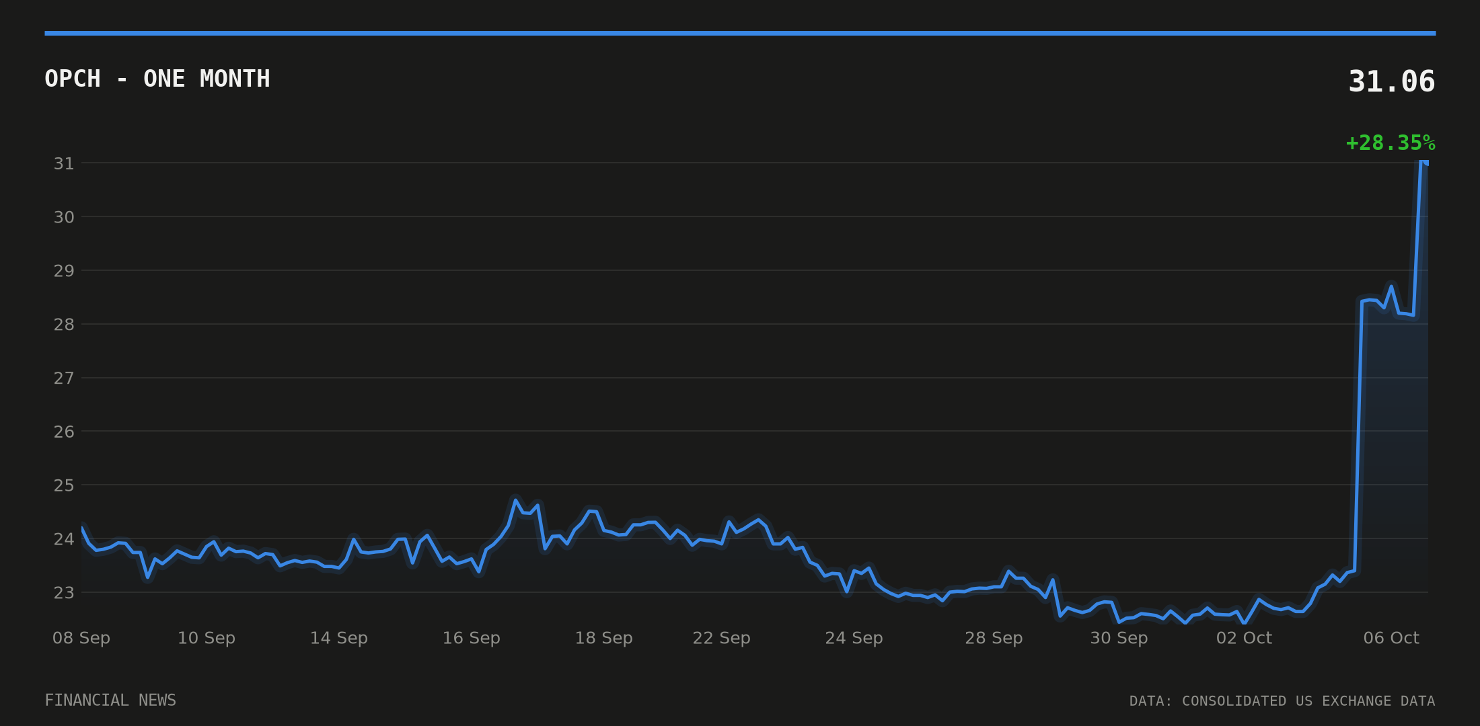Screen dimensions: 1480x726
Task: Click the 28 Sep date label
Action: click(994, 638)
